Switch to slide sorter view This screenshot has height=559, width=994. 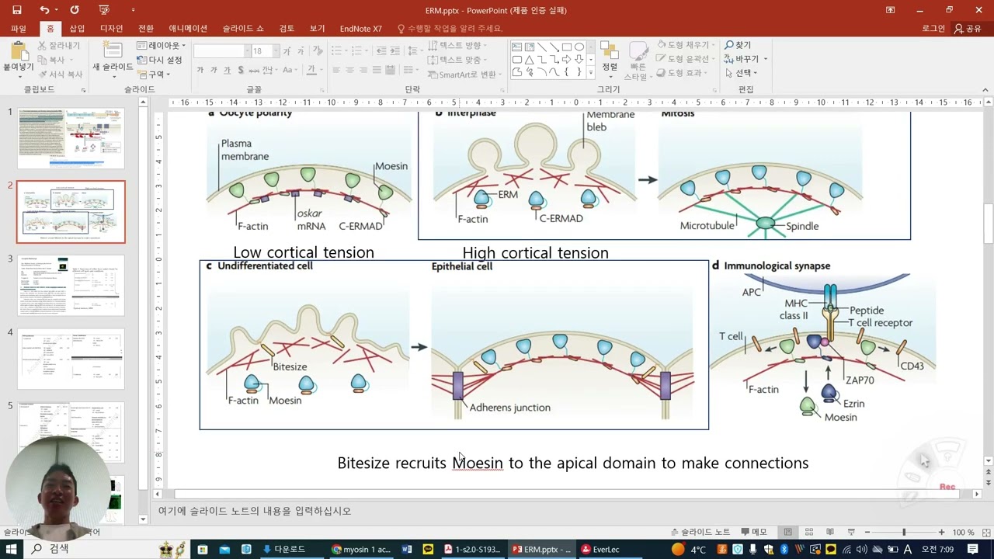pyautogui.click(x=809, y=532)
